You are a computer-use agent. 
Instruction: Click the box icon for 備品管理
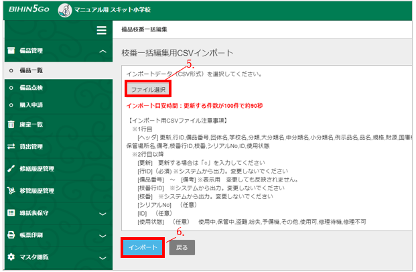tap(11, 50)
